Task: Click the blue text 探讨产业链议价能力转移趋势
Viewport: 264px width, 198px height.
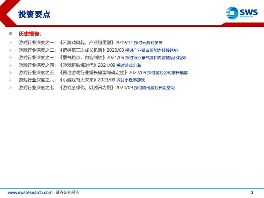Action: 151,50
